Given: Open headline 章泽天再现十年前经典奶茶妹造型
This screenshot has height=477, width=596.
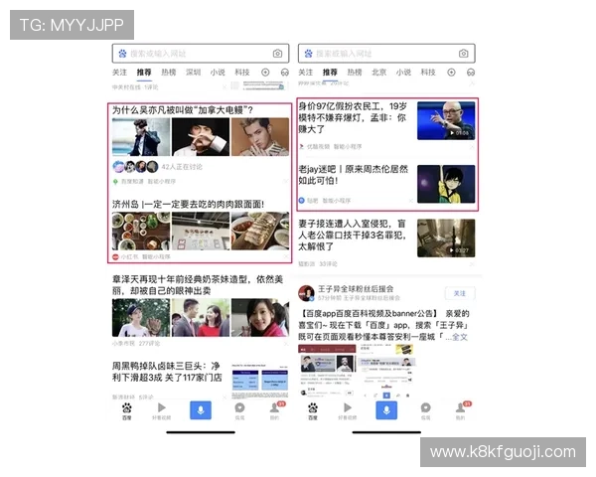Looking at the screenshot, I should coord(198,285).
